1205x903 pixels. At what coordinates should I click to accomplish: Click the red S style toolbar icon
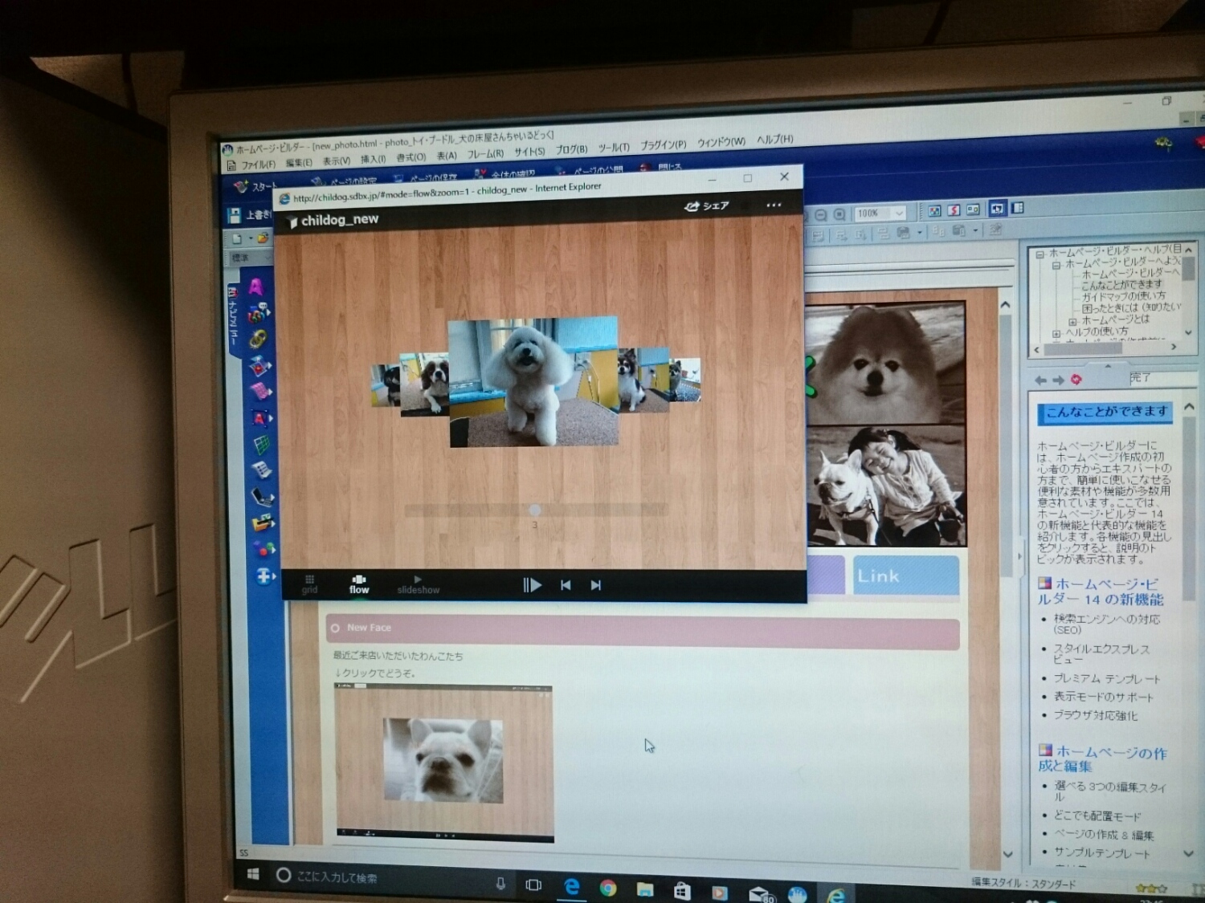(x=954, y=210)
